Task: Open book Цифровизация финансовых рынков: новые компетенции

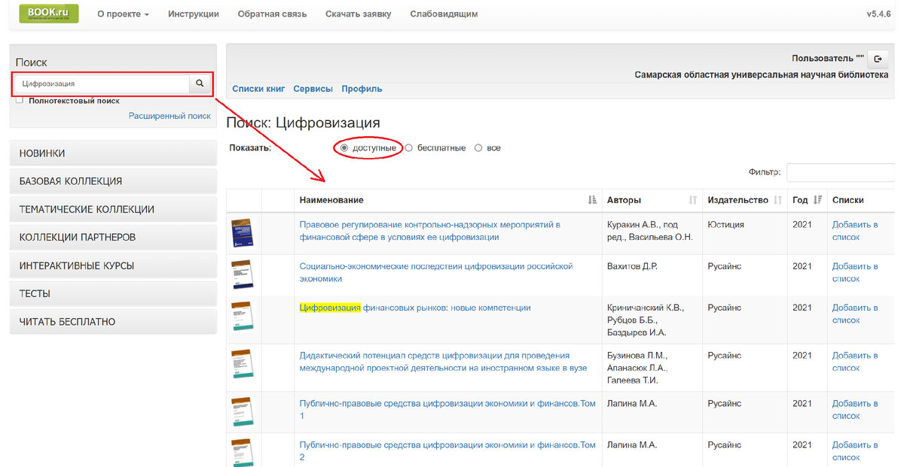Action: pos(415,308)
